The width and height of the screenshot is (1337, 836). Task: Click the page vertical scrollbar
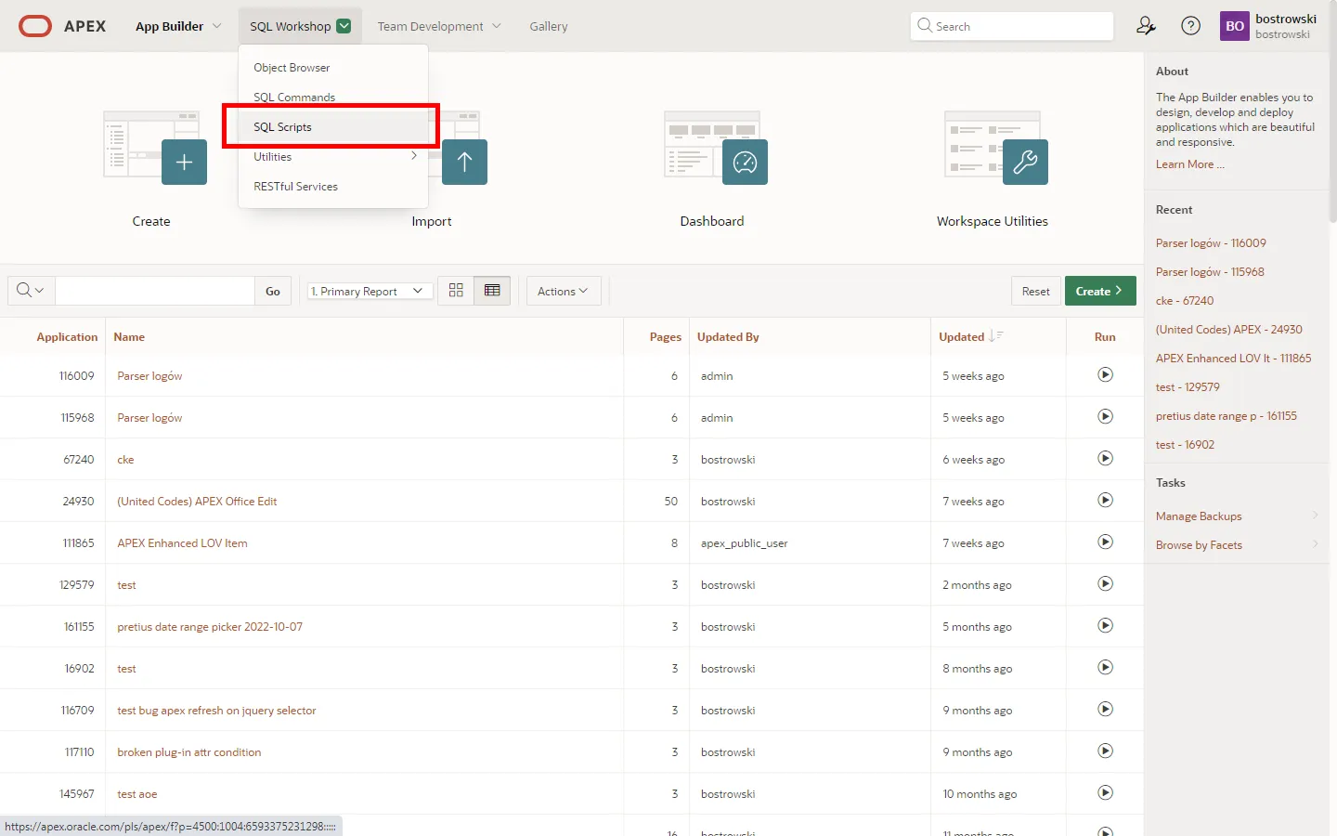1332,139
